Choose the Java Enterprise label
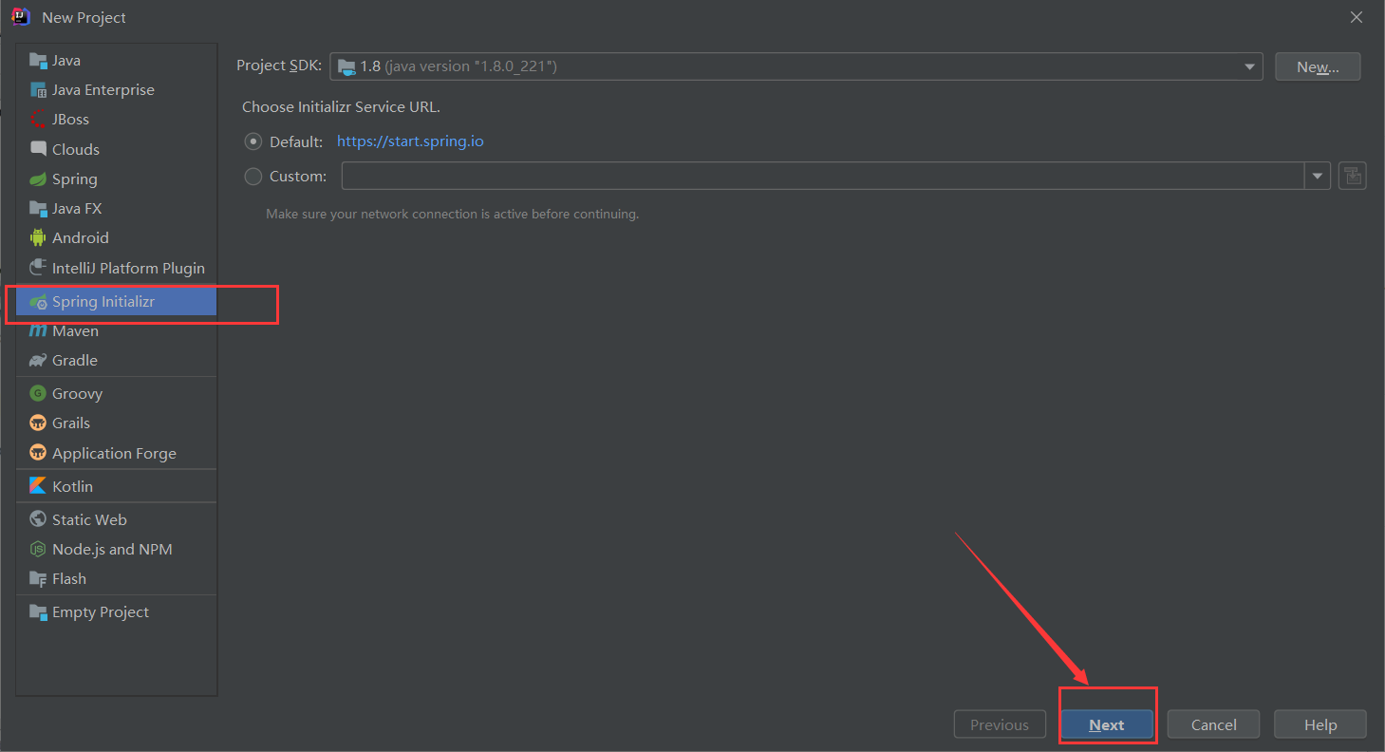This screenshot has width=1385, height=752. point(103,90)
